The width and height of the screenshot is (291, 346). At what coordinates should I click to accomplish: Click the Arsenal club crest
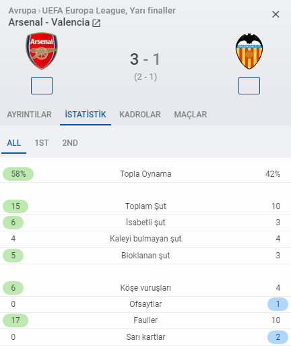coord(42,51)
